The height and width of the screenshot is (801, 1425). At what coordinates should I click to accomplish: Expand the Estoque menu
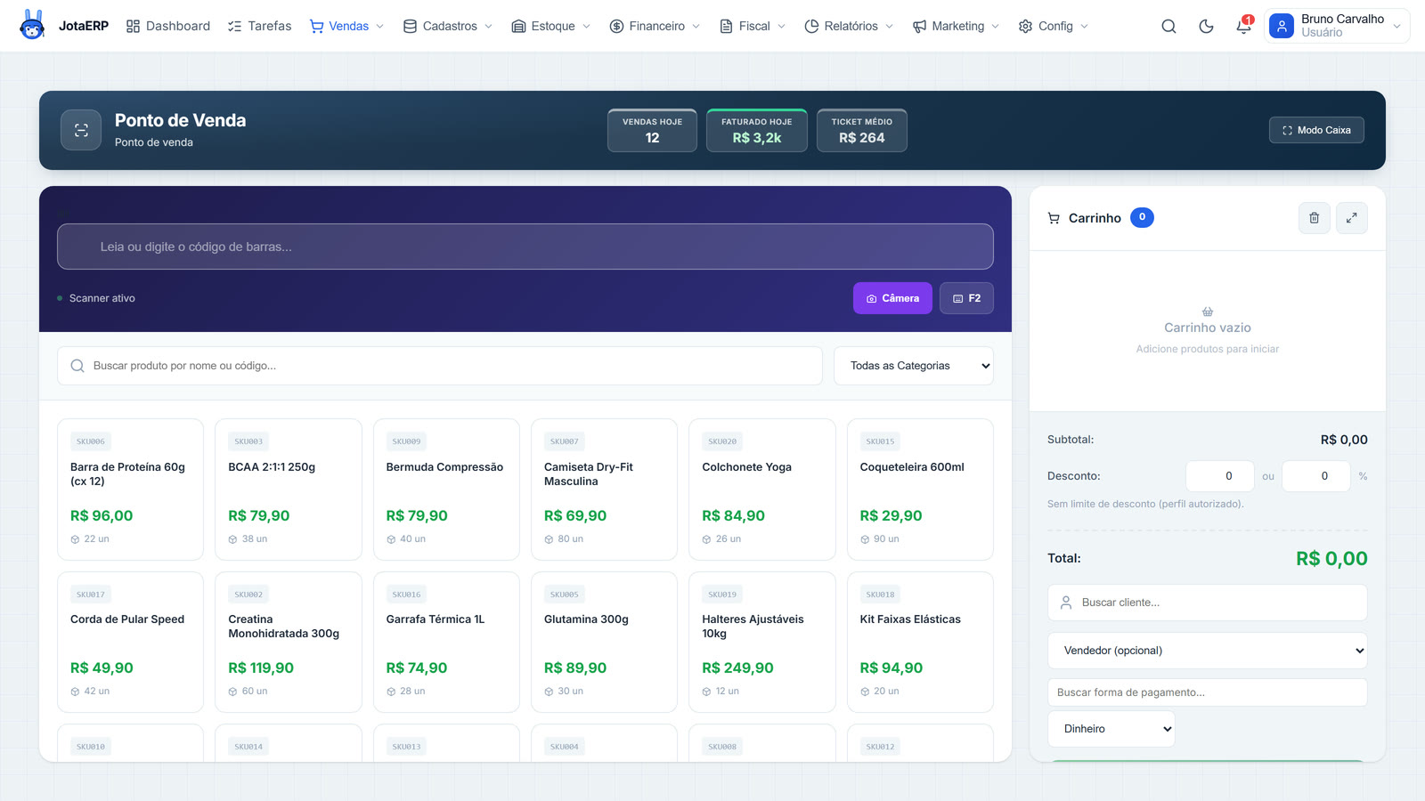(551, 26)
